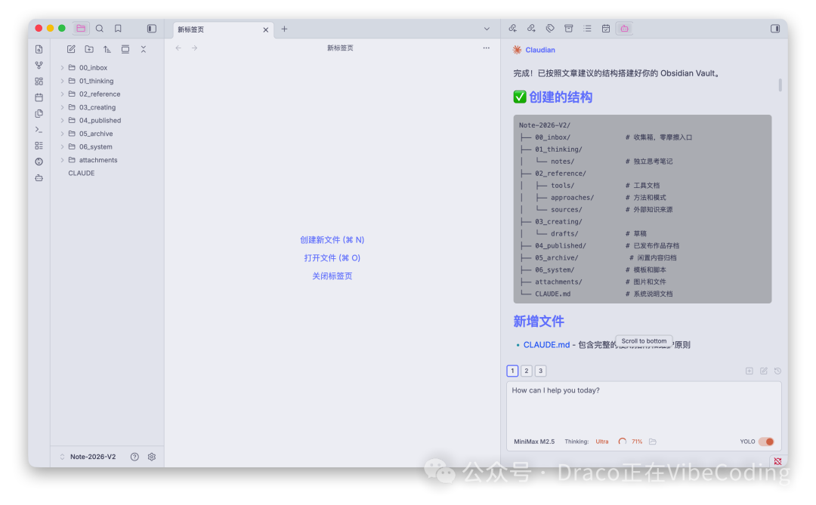Collapse all folders in the explorer
This screenshot has width=816, height=505.
(x=144, y=49)
